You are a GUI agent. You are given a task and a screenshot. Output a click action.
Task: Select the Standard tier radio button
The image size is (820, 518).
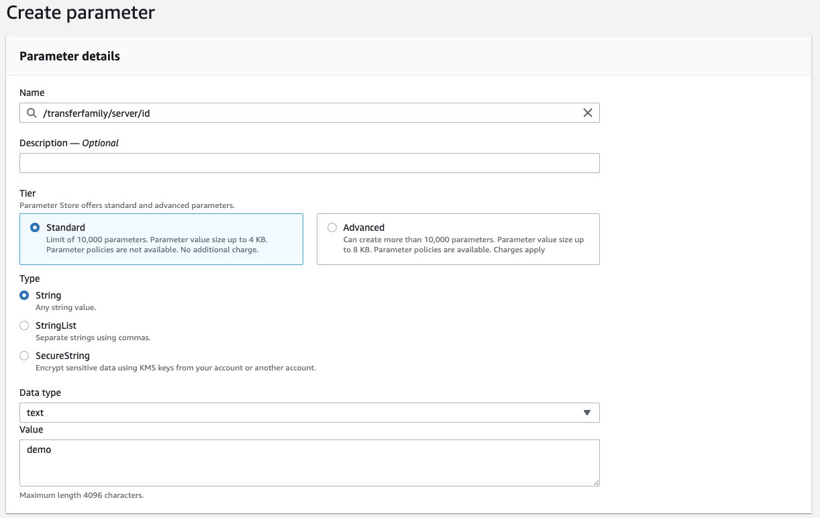[35, 227]
